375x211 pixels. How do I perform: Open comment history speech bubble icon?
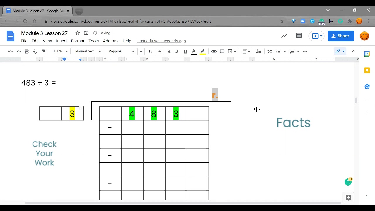[299, 36]
